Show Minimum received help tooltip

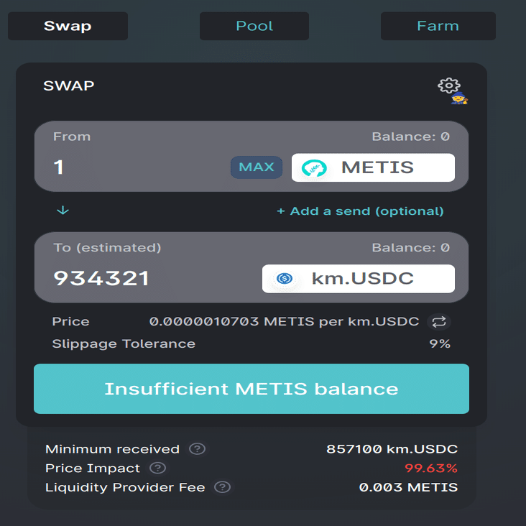click(197, 449)
